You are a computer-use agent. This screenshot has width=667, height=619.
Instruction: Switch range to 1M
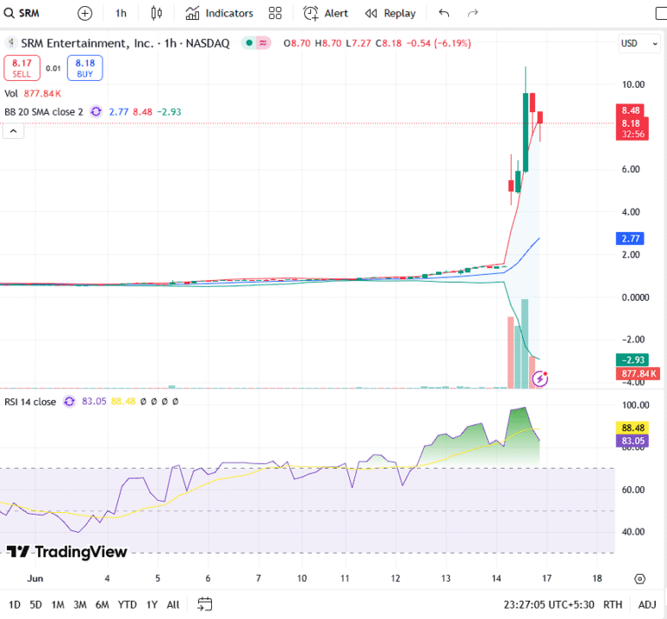tap(58, 604)
